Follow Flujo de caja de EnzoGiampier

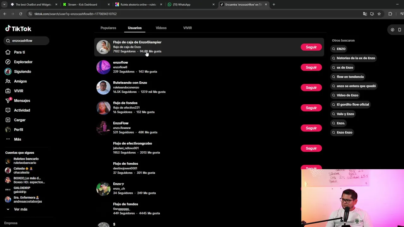[311, 47]
